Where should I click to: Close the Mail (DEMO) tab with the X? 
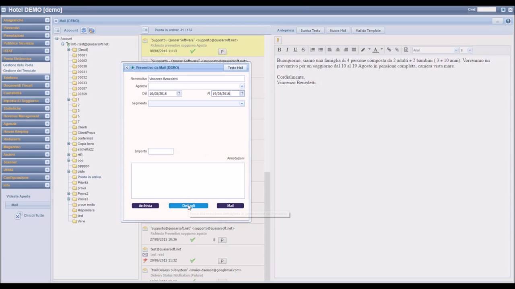(x=56, y=21)
